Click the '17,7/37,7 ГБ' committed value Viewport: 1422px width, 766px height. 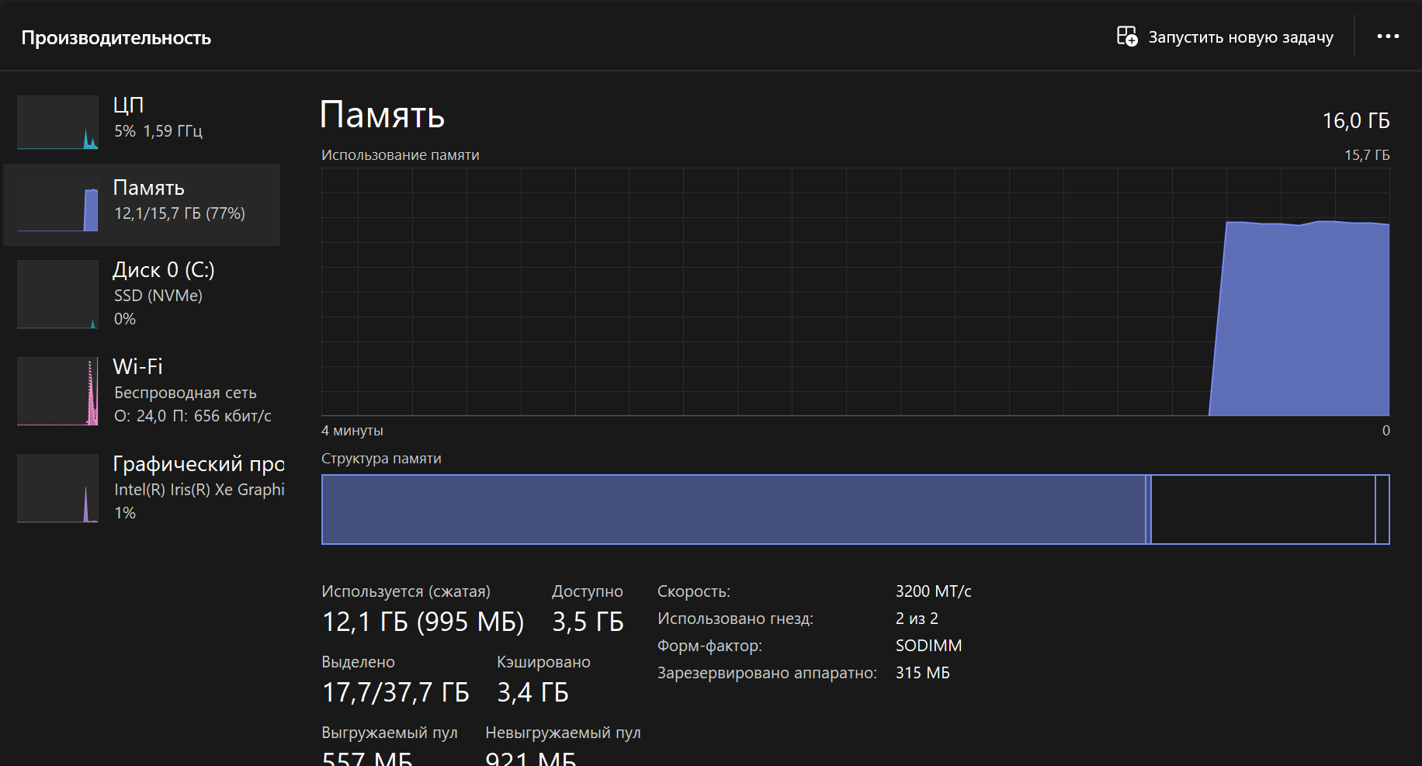coord(396,692)
